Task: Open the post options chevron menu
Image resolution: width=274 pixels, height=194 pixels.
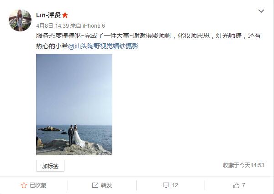Action: 261,11
